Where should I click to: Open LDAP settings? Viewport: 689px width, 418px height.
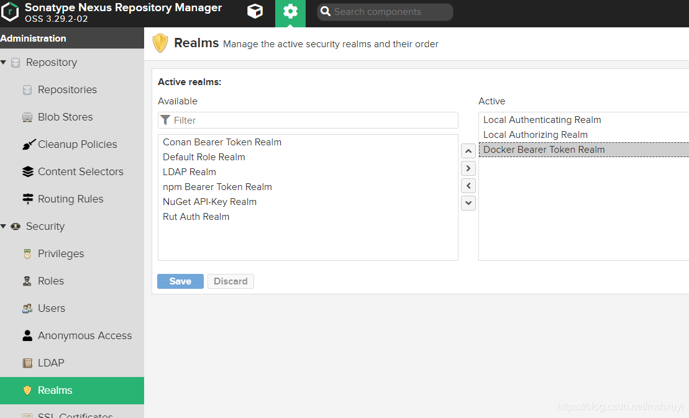pyautogui.click(x=51, y=363)
